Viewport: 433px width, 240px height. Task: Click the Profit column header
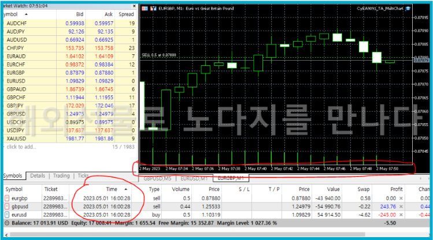point(396,189)
